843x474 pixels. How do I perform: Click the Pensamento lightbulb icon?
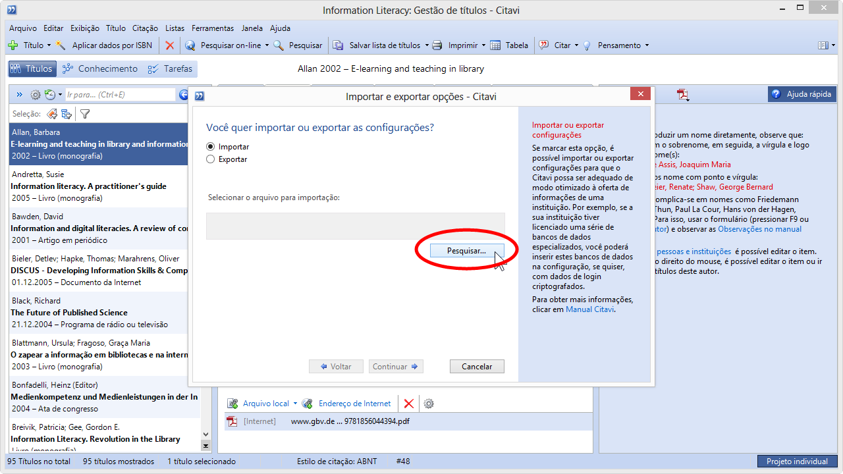(x=588, y=45)
